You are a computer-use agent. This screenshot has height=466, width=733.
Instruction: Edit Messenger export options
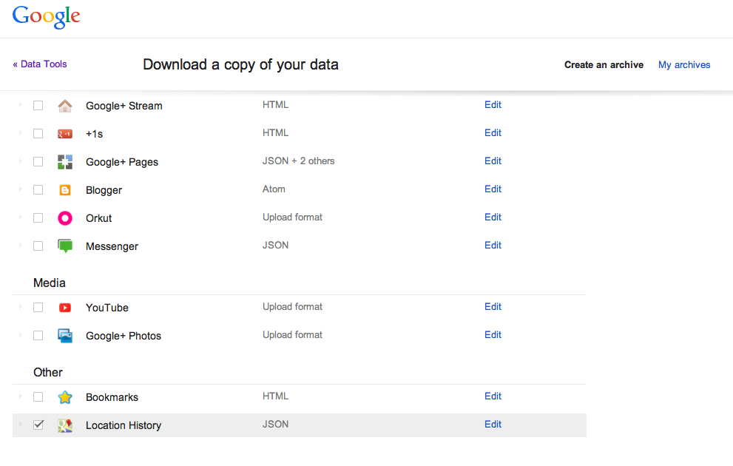point(493,245)
